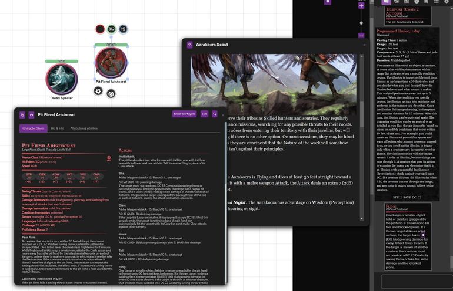Open token settings gear under Pit Fiend Aristocrat
The image size is (453, 291).
pyautogui.click(x=98, y=92)
